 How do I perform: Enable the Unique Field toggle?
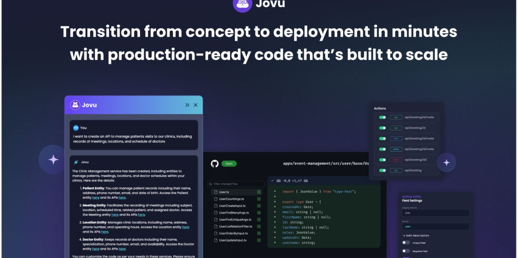click(x=406, y=243)
